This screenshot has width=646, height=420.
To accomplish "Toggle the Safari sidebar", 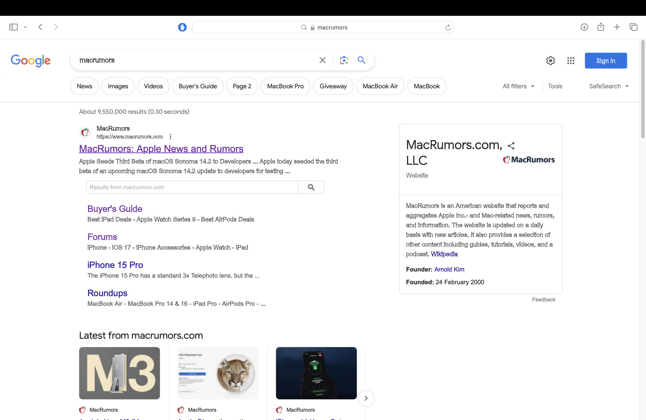I will click(13, 27).
